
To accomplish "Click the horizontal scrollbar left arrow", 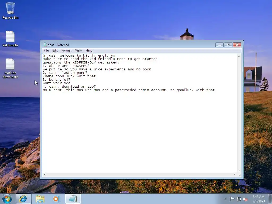I will click(45, 175).
